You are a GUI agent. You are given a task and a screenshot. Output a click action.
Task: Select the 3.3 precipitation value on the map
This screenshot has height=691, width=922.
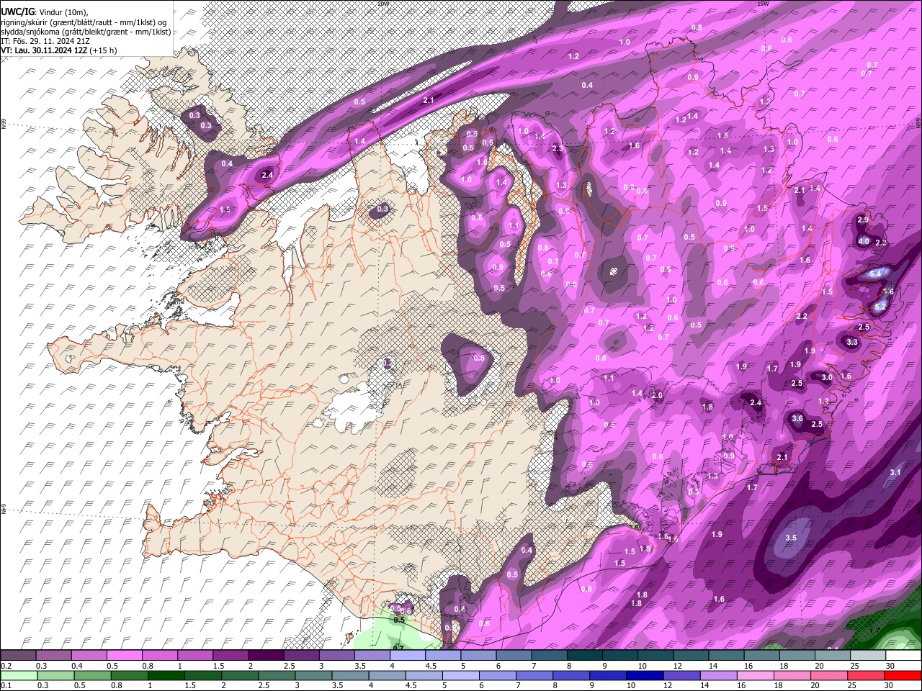(x=852, y=342)
